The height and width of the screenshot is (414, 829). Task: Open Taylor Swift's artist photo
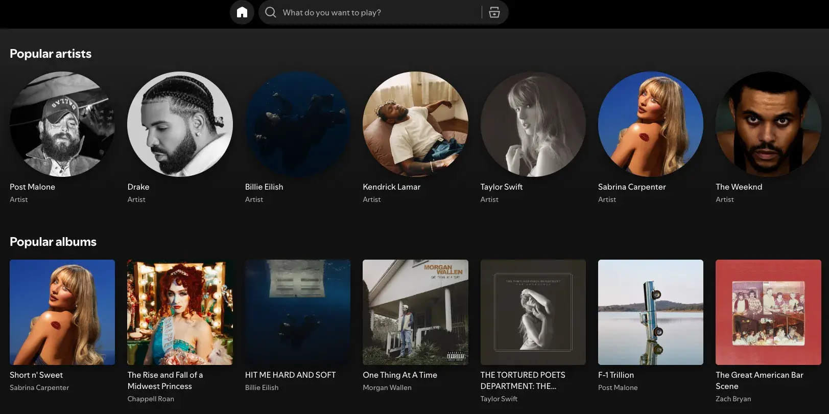(533, 124)
